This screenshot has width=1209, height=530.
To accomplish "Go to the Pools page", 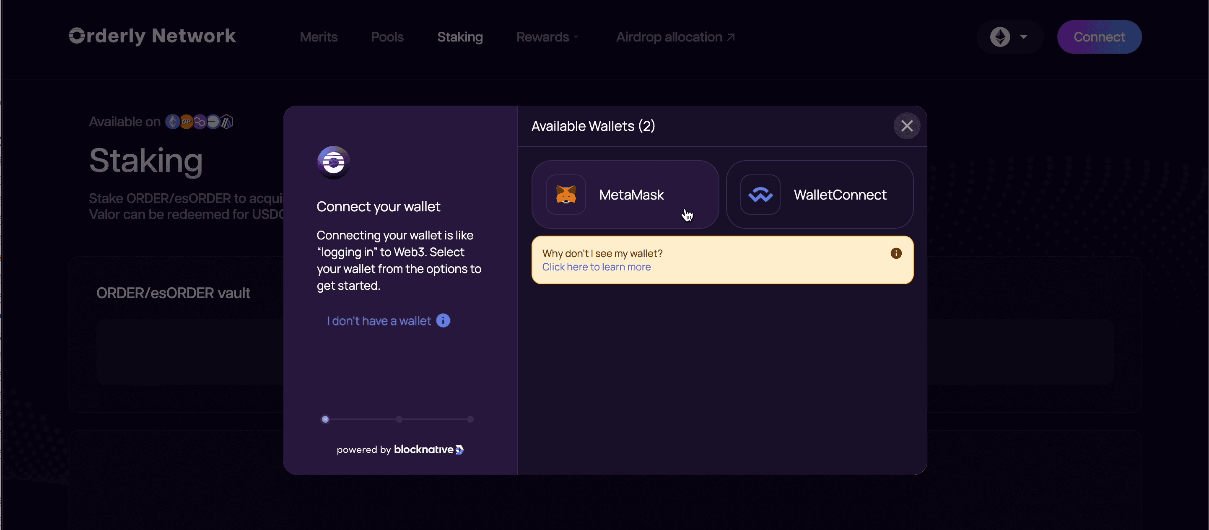I will point(387,37).
